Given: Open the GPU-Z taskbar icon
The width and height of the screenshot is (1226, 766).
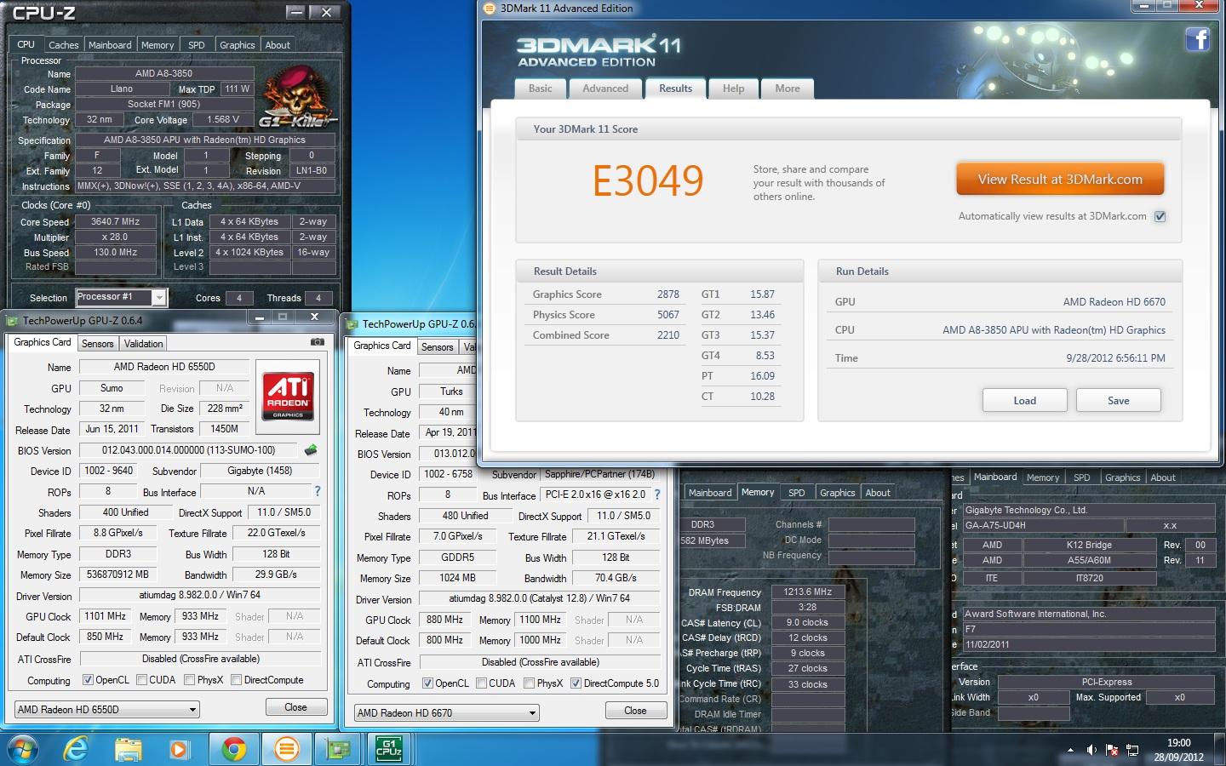Looking at the screenshot, I should [x=338, y=749].
